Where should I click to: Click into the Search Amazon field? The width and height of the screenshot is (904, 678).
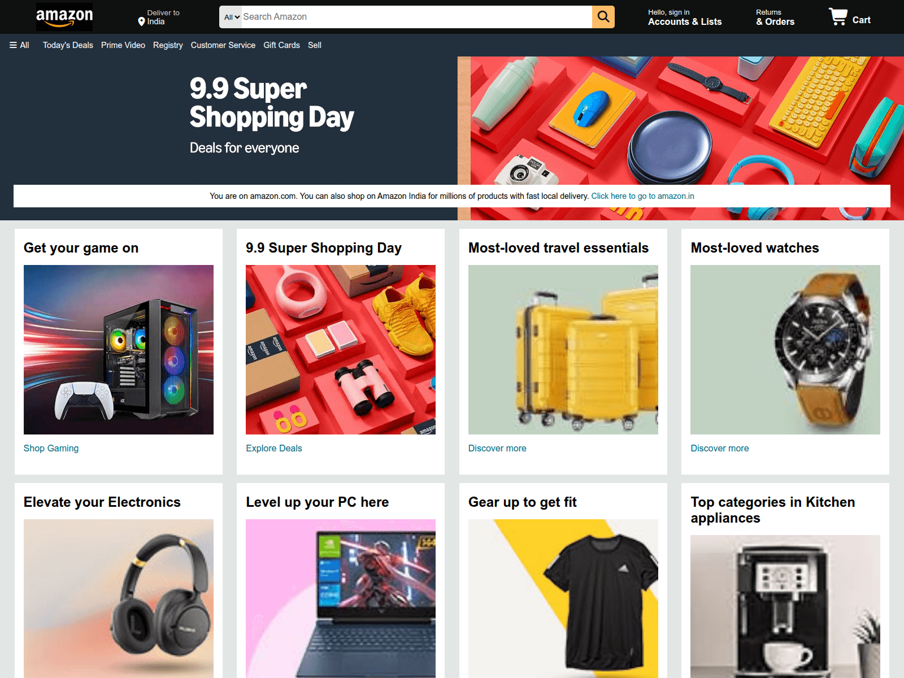(x=416, y=17)
